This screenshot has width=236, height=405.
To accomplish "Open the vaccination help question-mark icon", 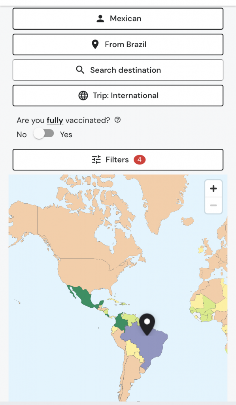I will tap(117, 120).
